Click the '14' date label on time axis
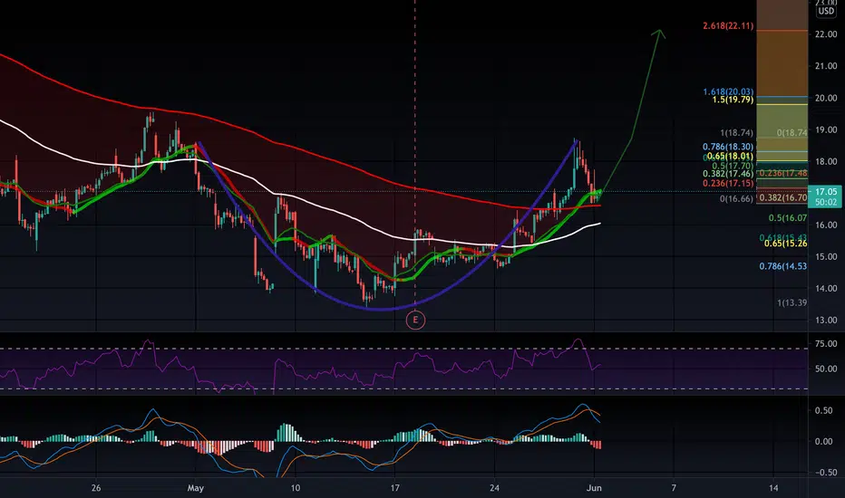 click(x=773, y=488)
